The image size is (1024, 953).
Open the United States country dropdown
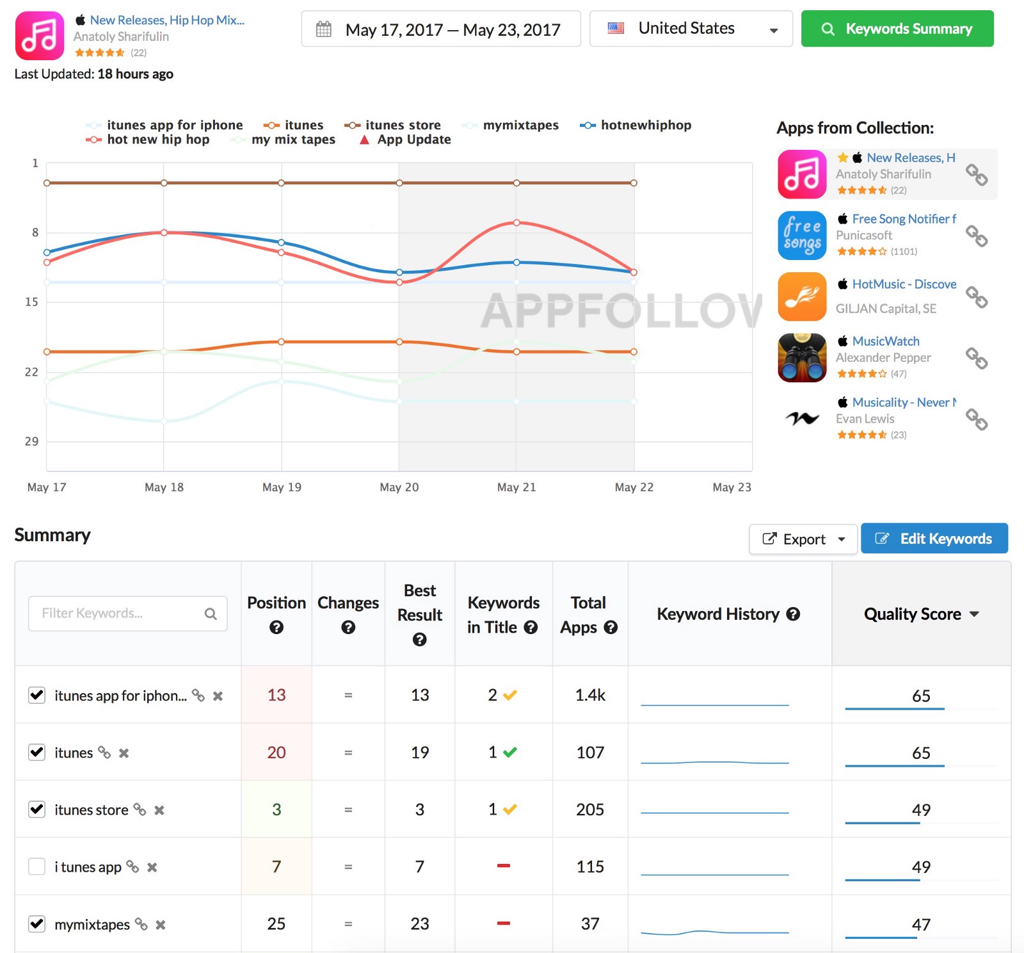(691, 29)
